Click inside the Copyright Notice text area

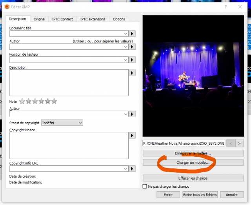click(x=69, y=145)
